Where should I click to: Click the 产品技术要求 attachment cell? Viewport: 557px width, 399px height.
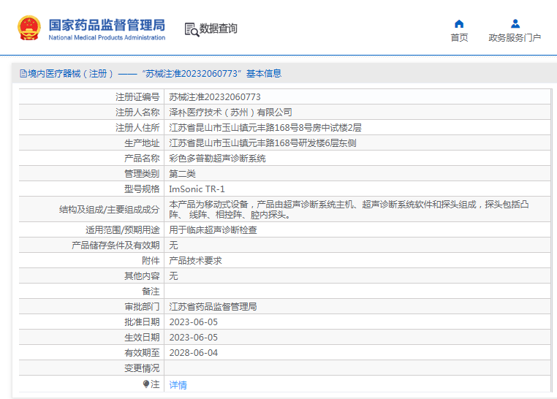click(196, 260)
